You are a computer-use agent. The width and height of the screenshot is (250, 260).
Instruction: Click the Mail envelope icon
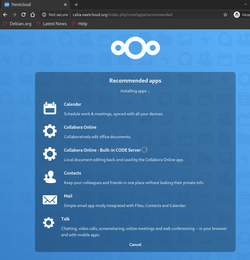pos(50,200)
